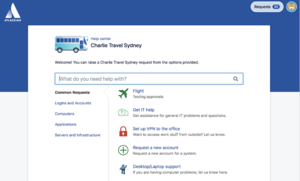Viewport: 300px width, 181px height.
Task: Click the red padlock VPN icon
Action: tap(123, 131)
